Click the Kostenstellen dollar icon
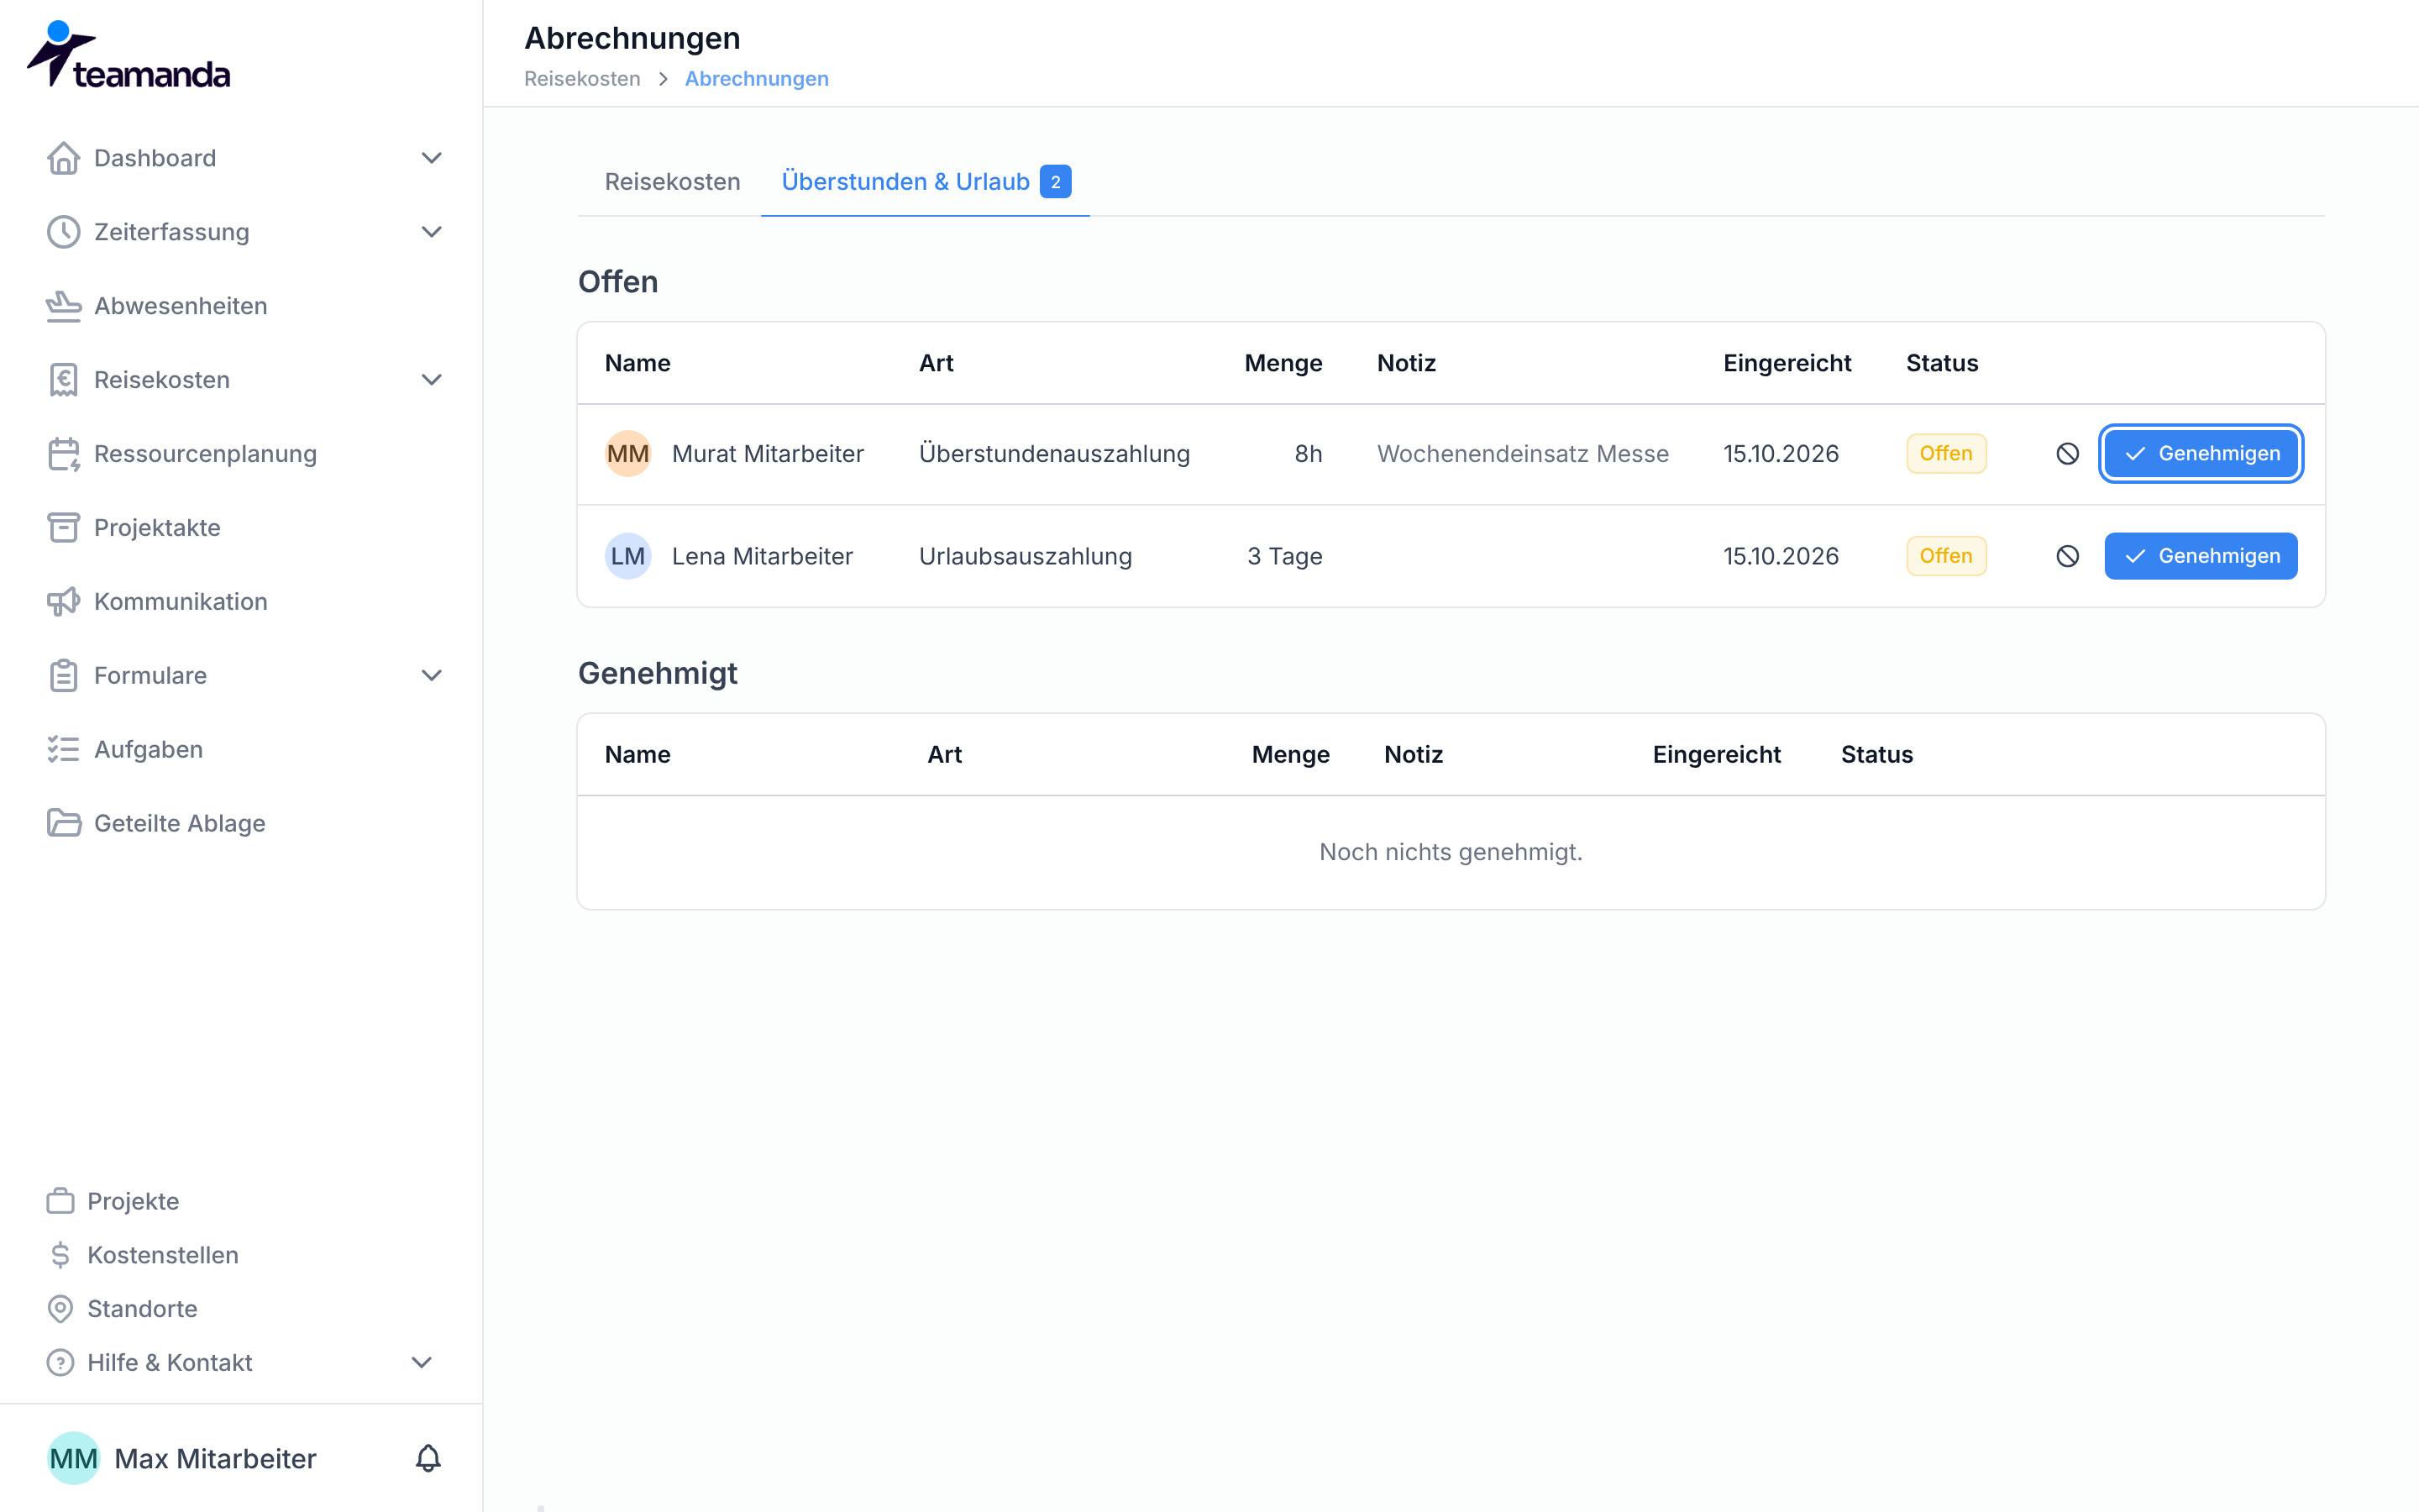The height and width of the screenshot is (1512, 2419). [x=60, y=1255]
